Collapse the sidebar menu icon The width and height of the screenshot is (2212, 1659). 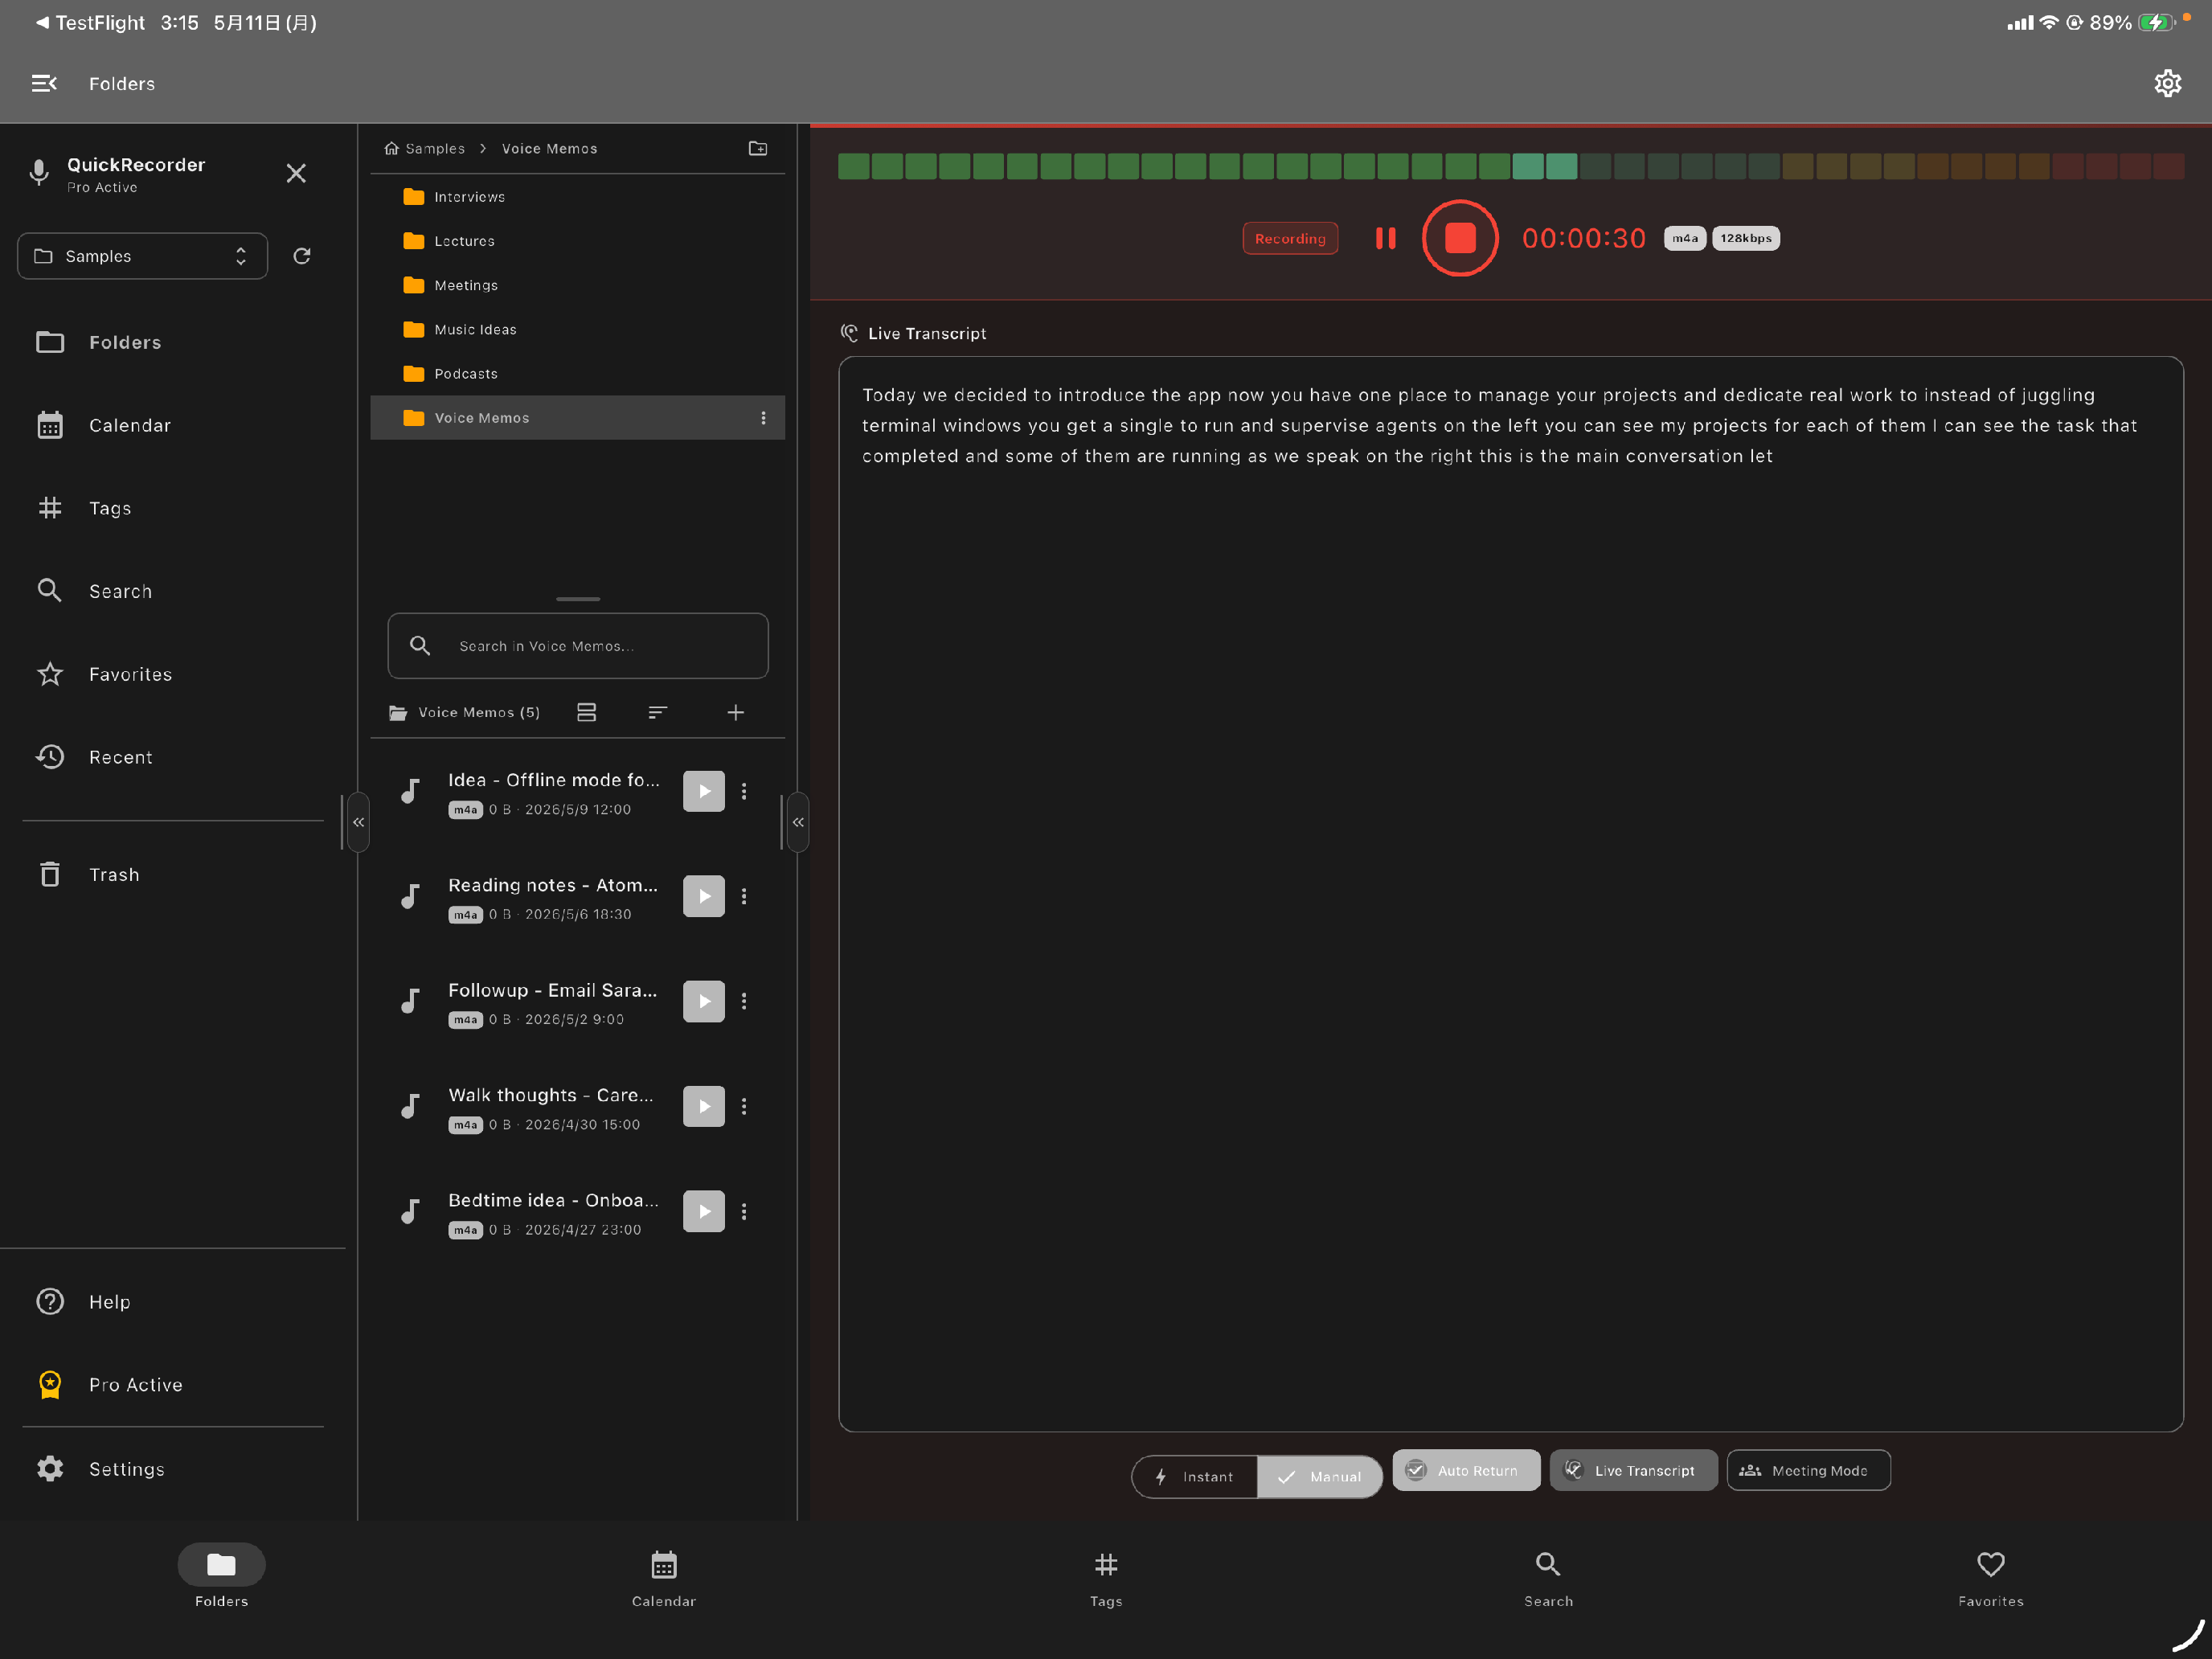click(x=44, y=83)
